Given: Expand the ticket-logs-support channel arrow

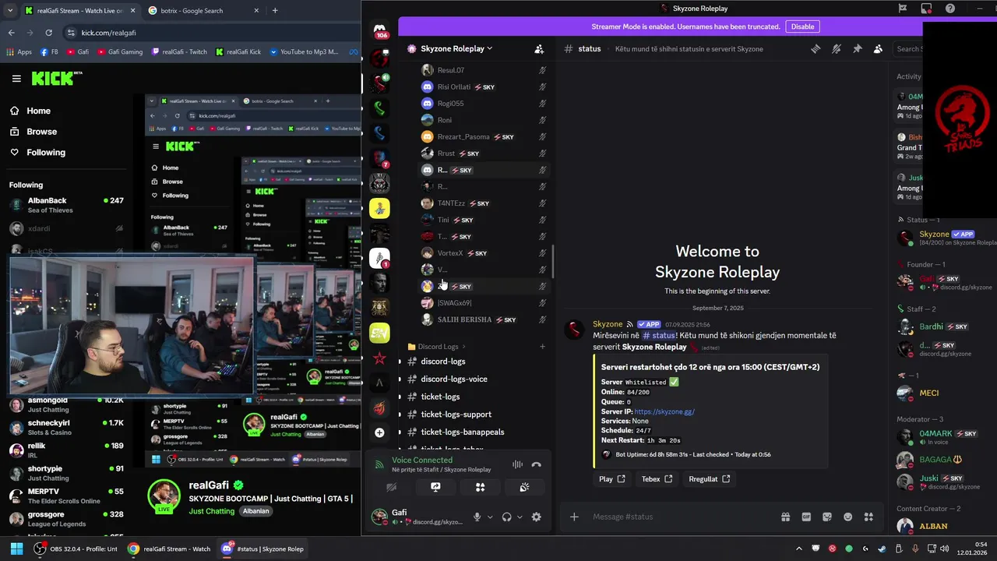Looking at the screenshot, I should click(400, 415).
